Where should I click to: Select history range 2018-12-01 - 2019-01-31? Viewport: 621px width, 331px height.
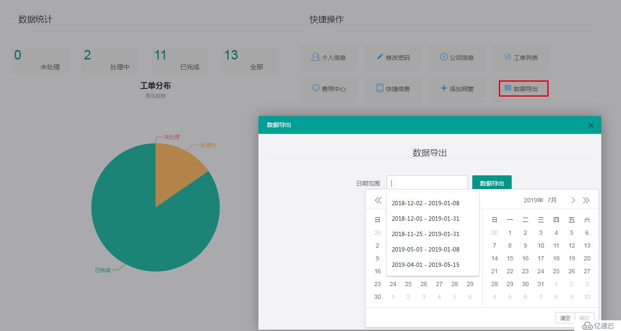click(433, 219)
